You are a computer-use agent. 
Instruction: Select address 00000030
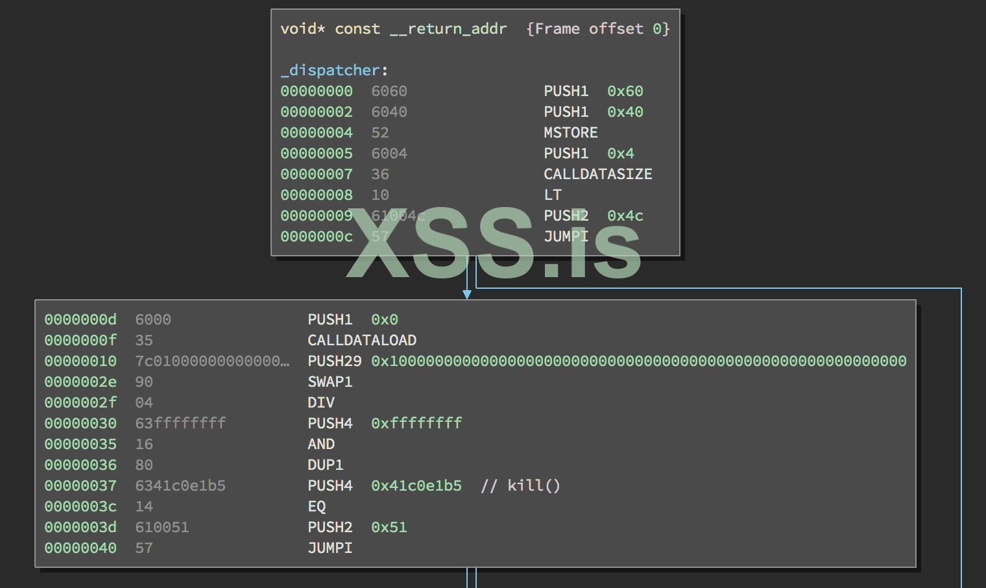pos(80,423)
